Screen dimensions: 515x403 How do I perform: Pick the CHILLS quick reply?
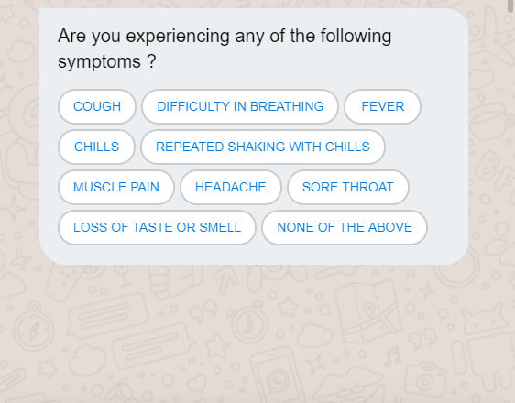pos(96,147)
